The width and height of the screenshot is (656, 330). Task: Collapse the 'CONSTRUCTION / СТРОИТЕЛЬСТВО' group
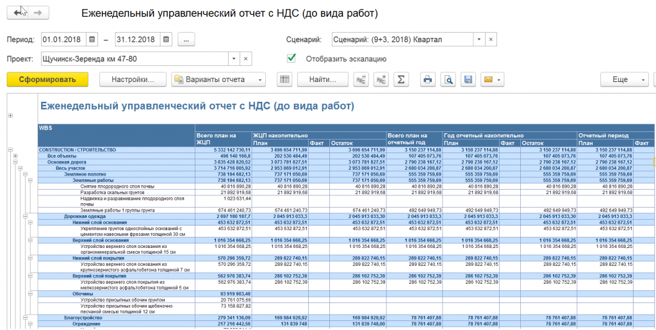coord(11,150)
